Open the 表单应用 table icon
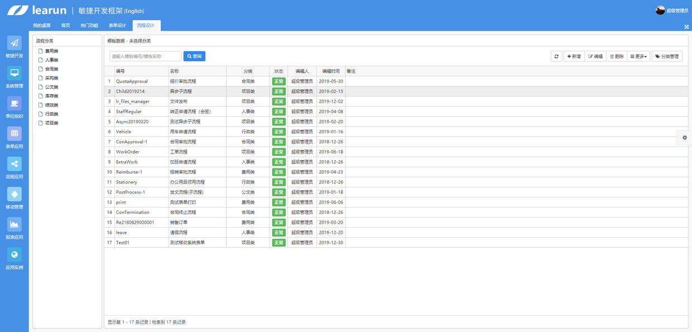This screenshot has width=692, height=332. pyautogui.click(x=15, y=133)
